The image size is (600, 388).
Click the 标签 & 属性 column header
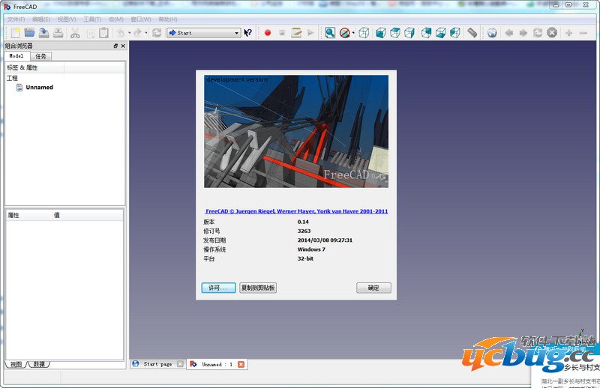[35, 67]
